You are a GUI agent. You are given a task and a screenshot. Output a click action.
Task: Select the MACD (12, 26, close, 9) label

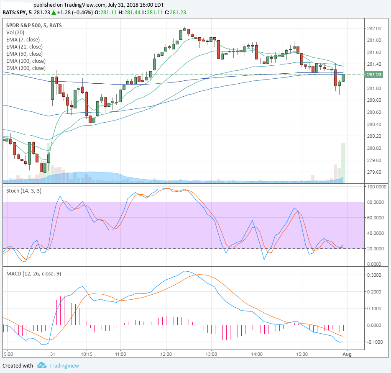(34, 274)
